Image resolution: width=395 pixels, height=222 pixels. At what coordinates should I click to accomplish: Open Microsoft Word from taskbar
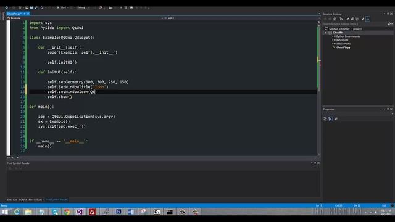point(131,212)
